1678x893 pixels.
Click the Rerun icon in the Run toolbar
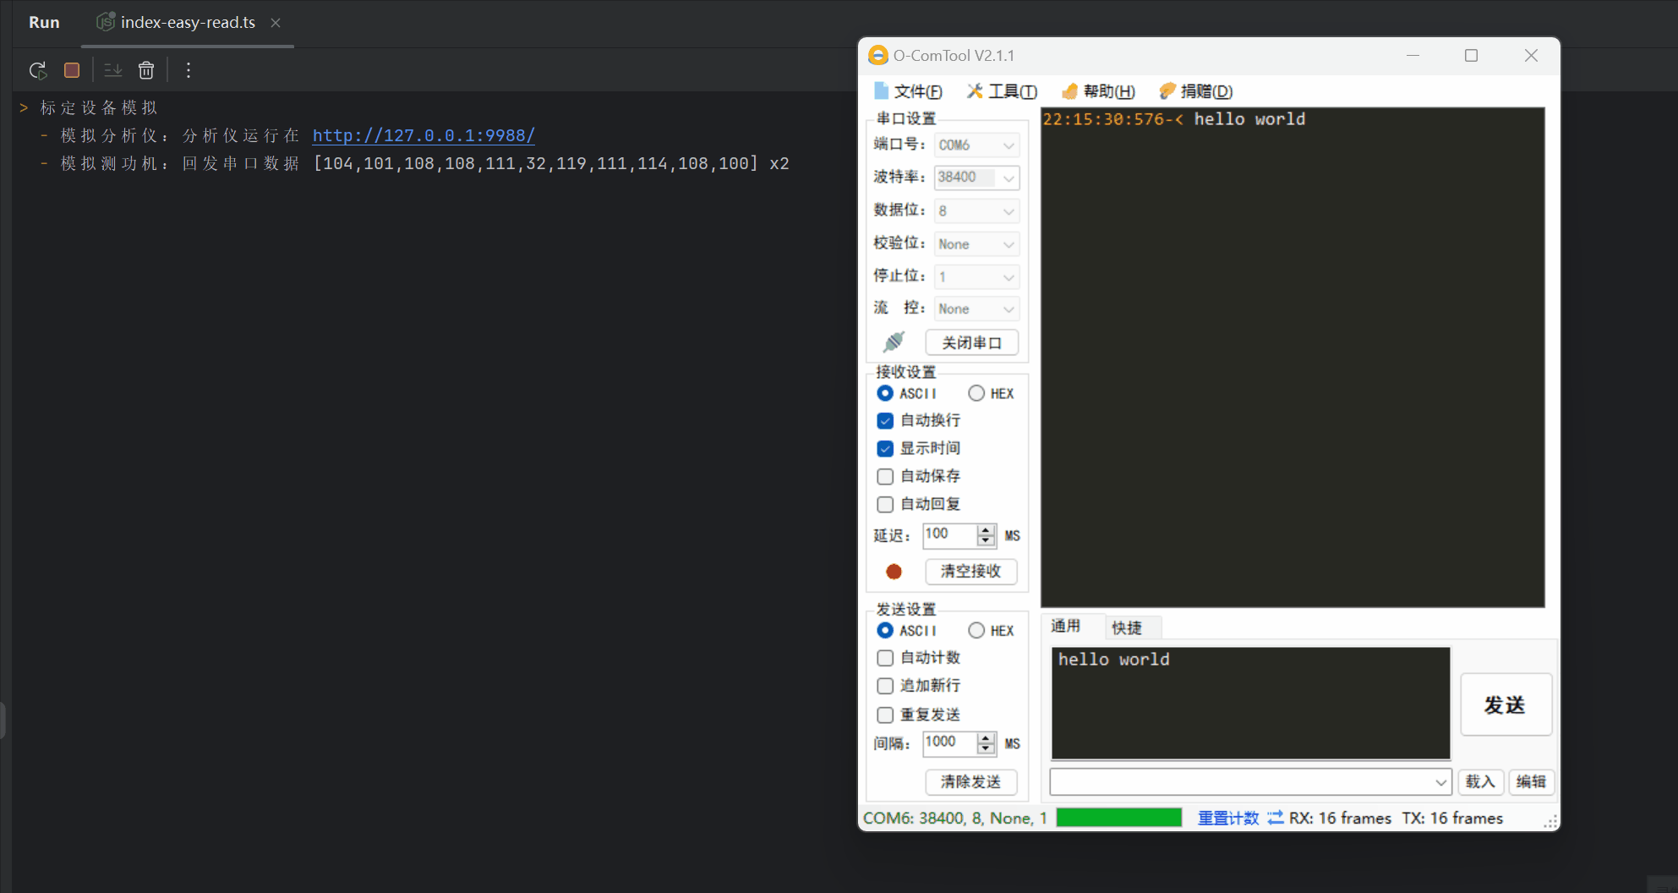(37, 70)
